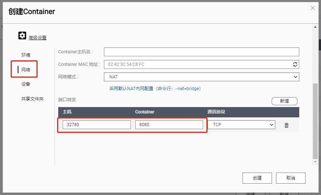Viewport: 321px width, 195px height.
Task: Click the 端口转发 label
Action: coord(67,100)
